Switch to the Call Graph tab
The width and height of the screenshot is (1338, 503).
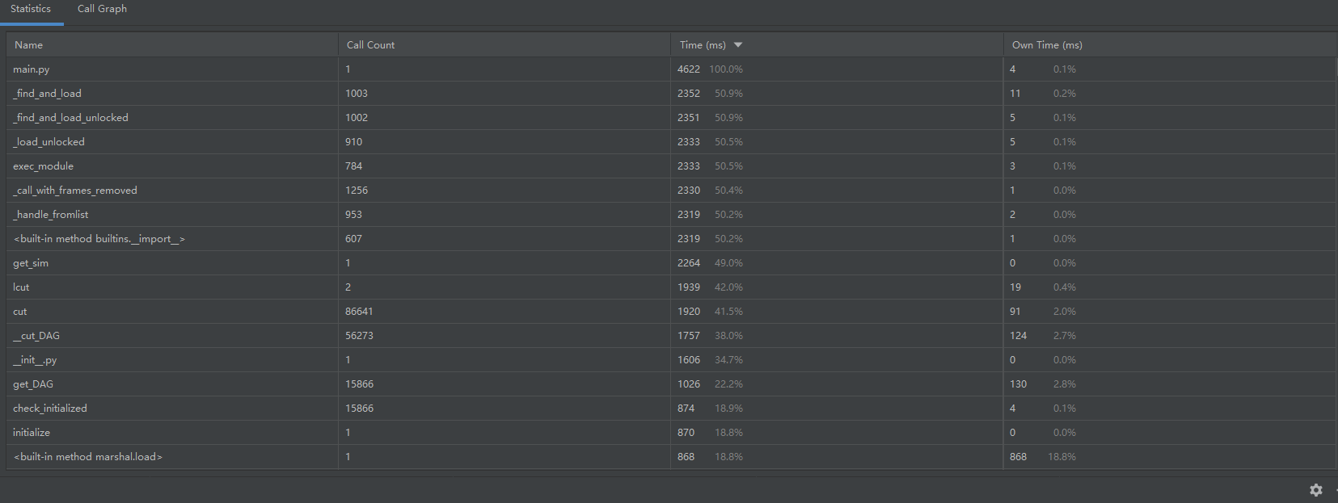coord(102,9)
